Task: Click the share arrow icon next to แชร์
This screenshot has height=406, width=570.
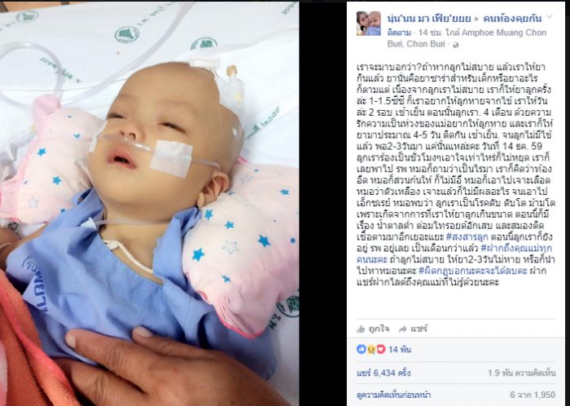Action: 402,329
